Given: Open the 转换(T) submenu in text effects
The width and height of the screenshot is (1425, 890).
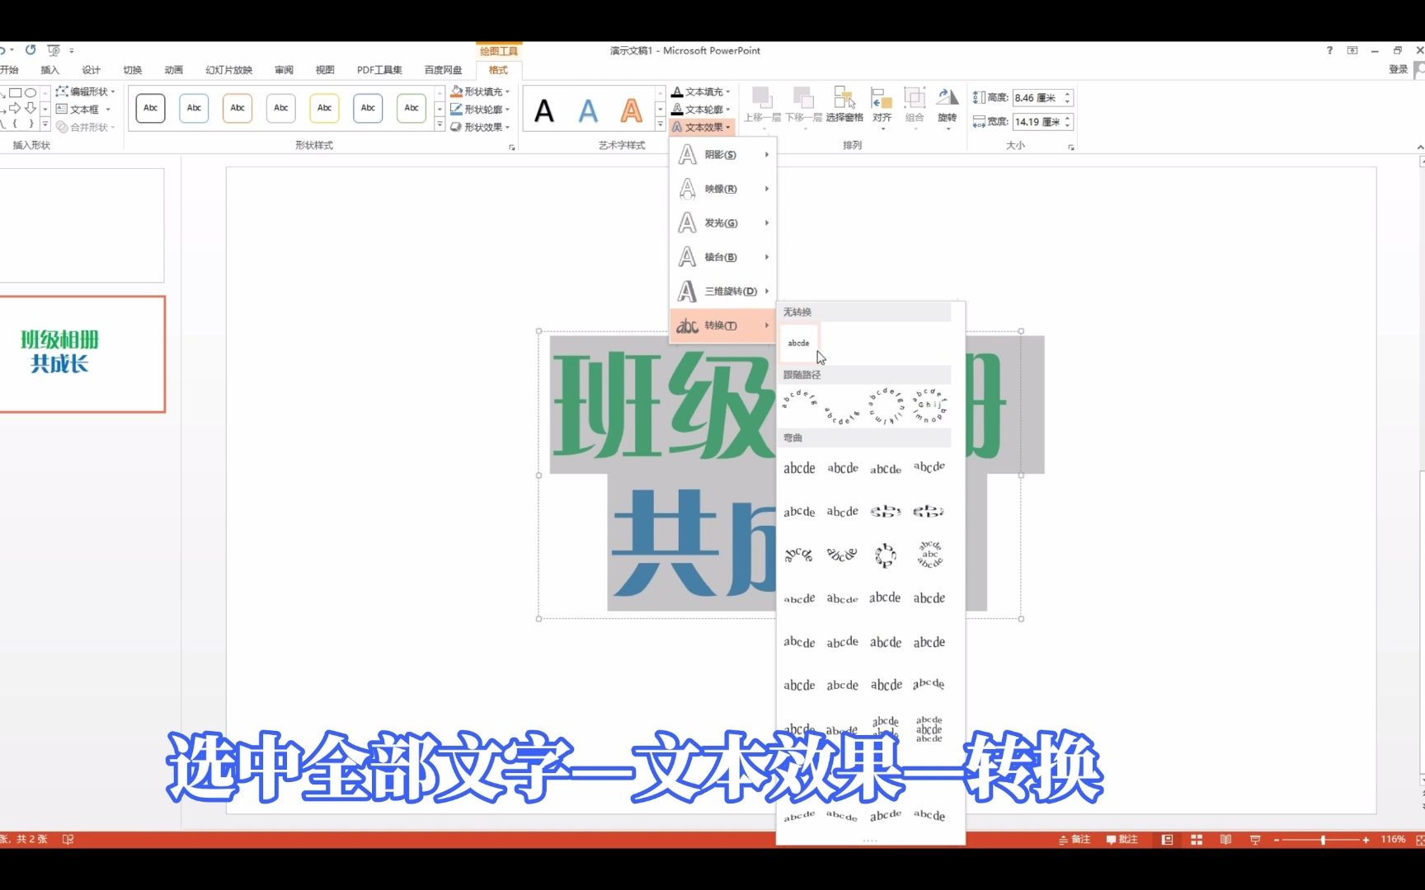Looking at the screenshot, I should [720, 326].
